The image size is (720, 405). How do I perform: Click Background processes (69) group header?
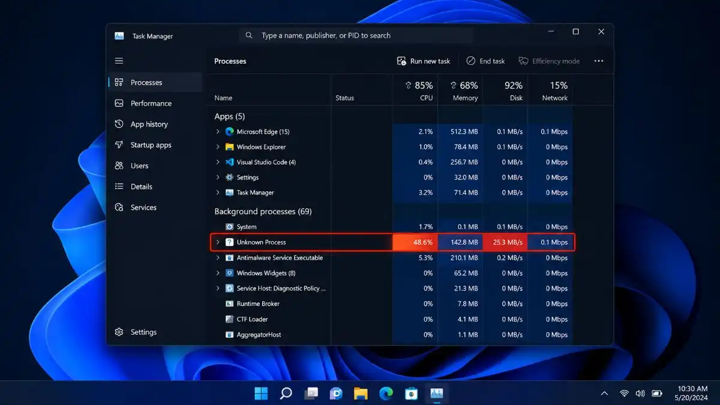(263, 211)
